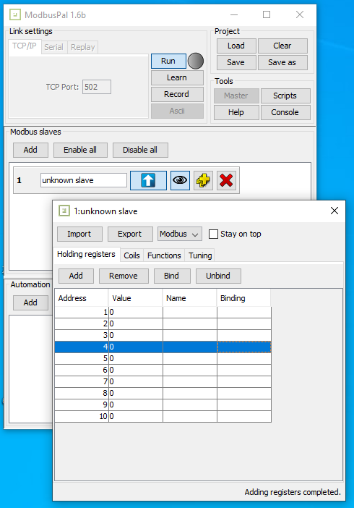The image size is (354, 508).
Task: Duplicate slave with yellow plus icon
Action: click(x=203, y=180)
